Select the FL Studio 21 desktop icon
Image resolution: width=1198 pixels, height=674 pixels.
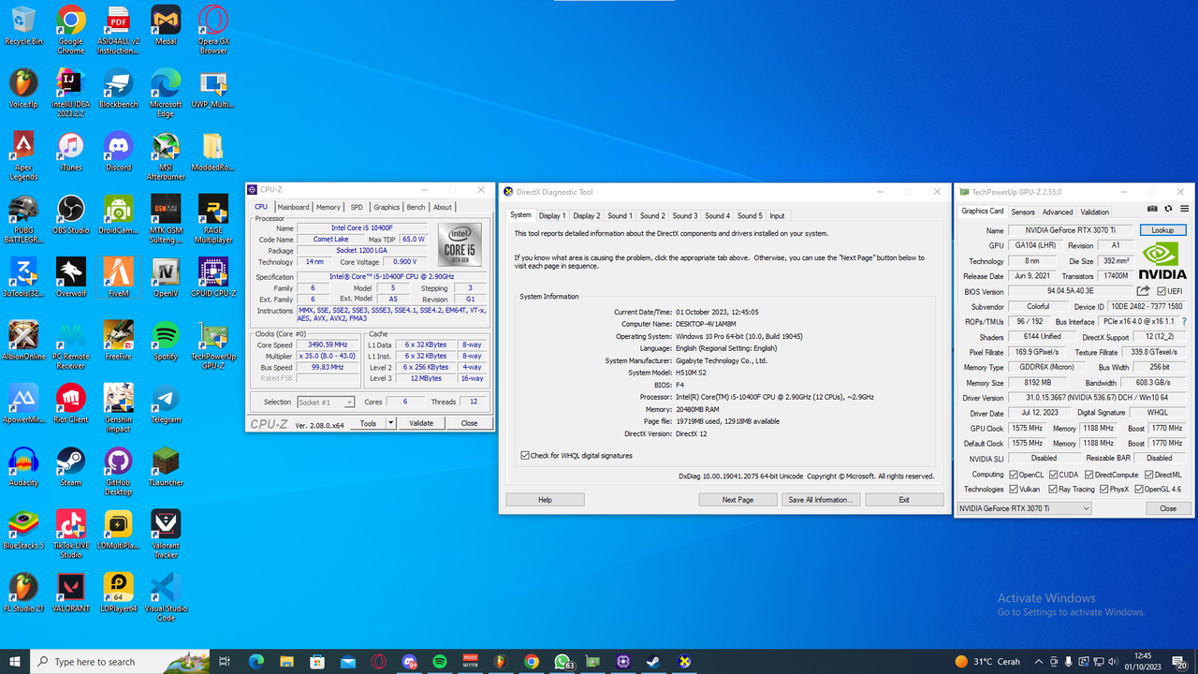(x=23, y=593)
